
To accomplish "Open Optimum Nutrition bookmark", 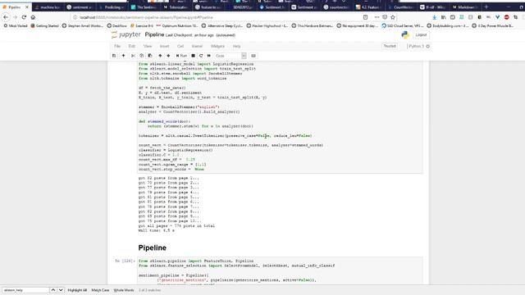I will [177, 25].
